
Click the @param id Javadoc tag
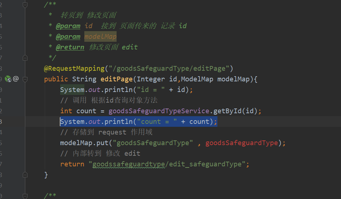(68, 26)
